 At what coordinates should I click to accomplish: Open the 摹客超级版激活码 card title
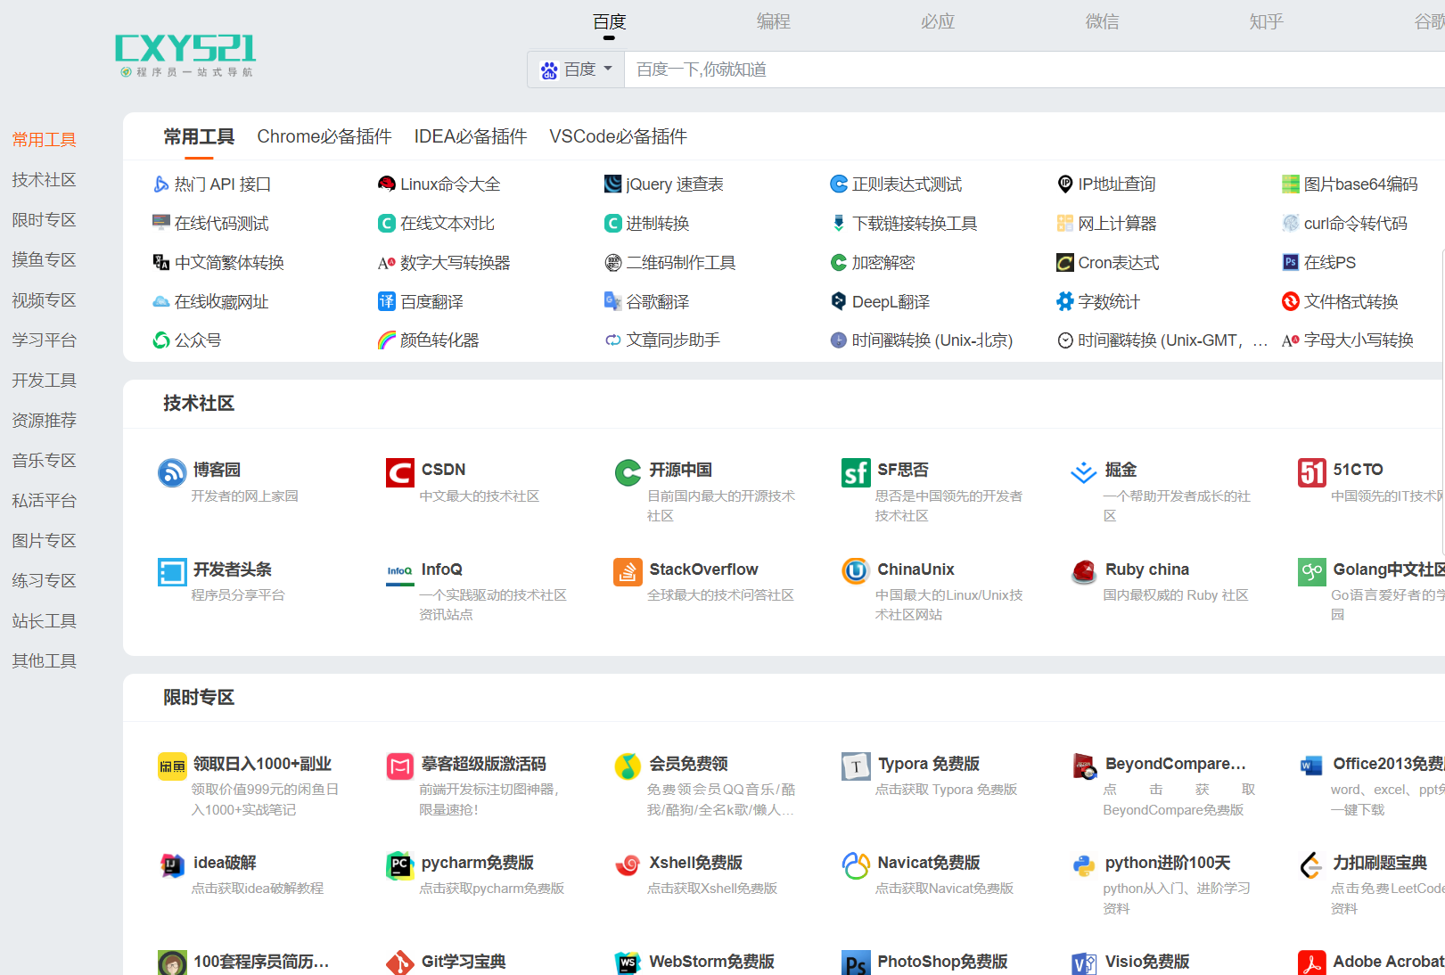point(483,764)
